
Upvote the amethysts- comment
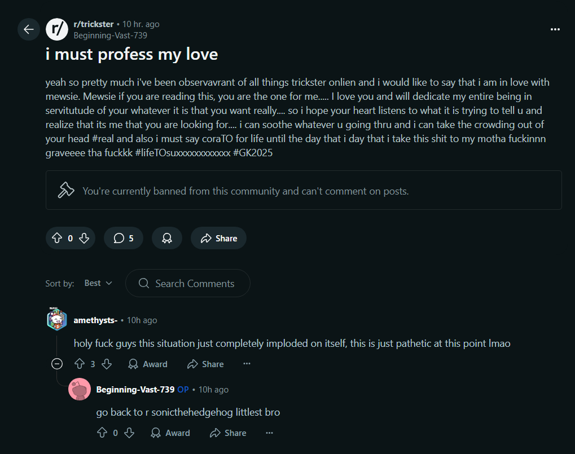(x=80, y=364)
